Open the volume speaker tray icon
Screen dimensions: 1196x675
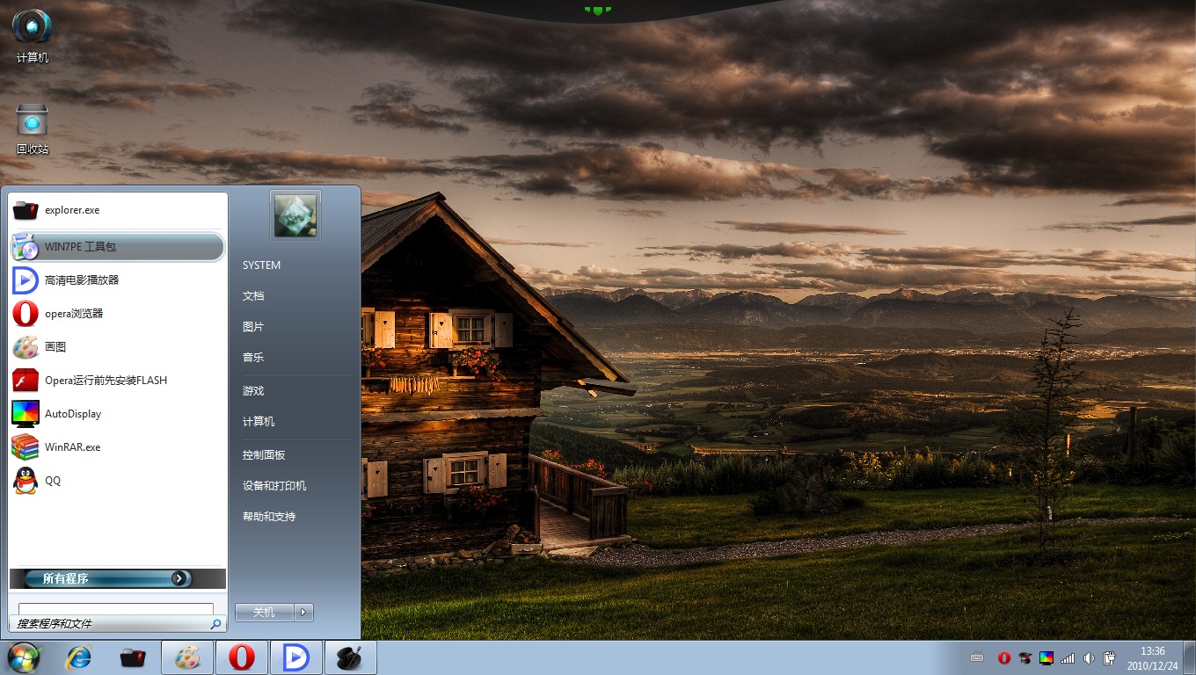(x=1089, y=657)
